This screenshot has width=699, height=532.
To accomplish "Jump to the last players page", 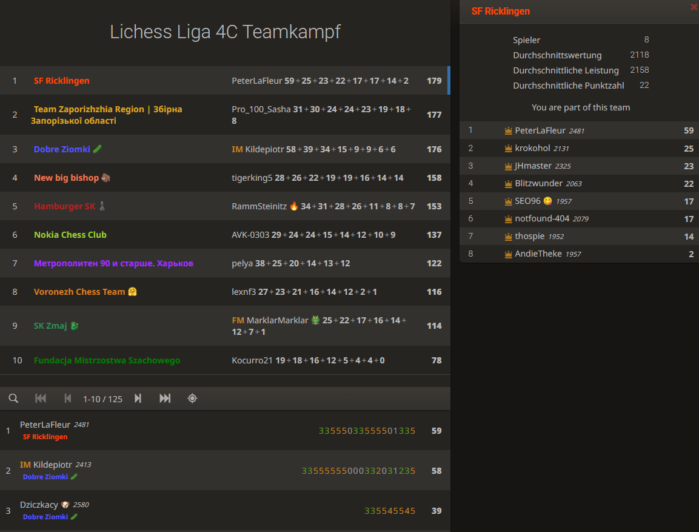I will 165,399.
